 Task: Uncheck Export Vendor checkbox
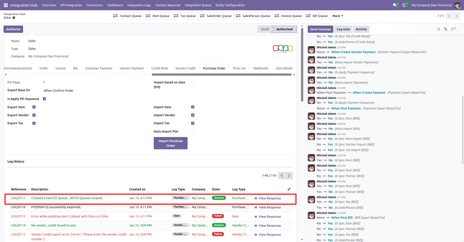click(34, 115)
